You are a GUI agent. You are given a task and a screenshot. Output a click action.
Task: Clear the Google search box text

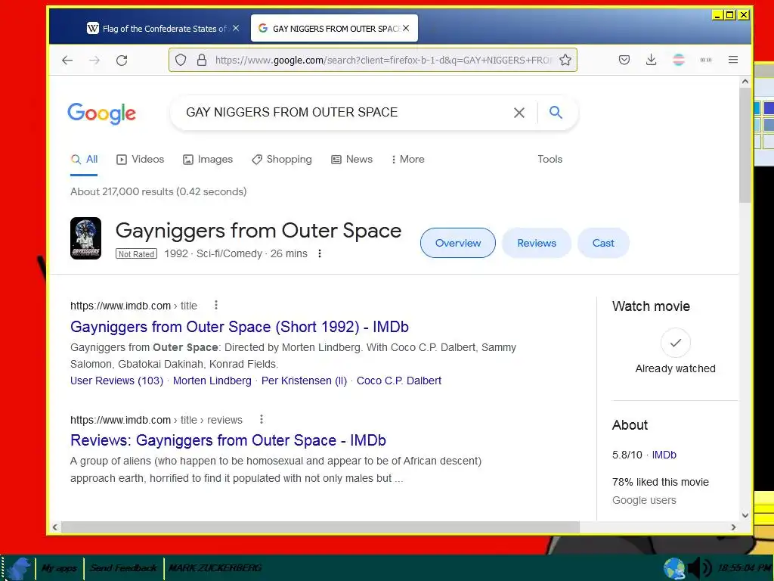(x=519, y=113)
